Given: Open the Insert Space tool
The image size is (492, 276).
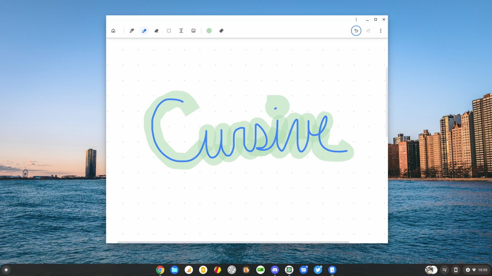Looking at the screenshot, I should (x=181, y=31).
